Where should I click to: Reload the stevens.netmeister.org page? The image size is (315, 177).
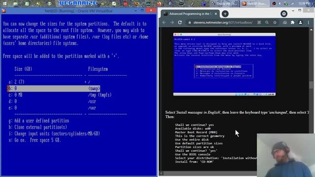(x=180, y=23)
